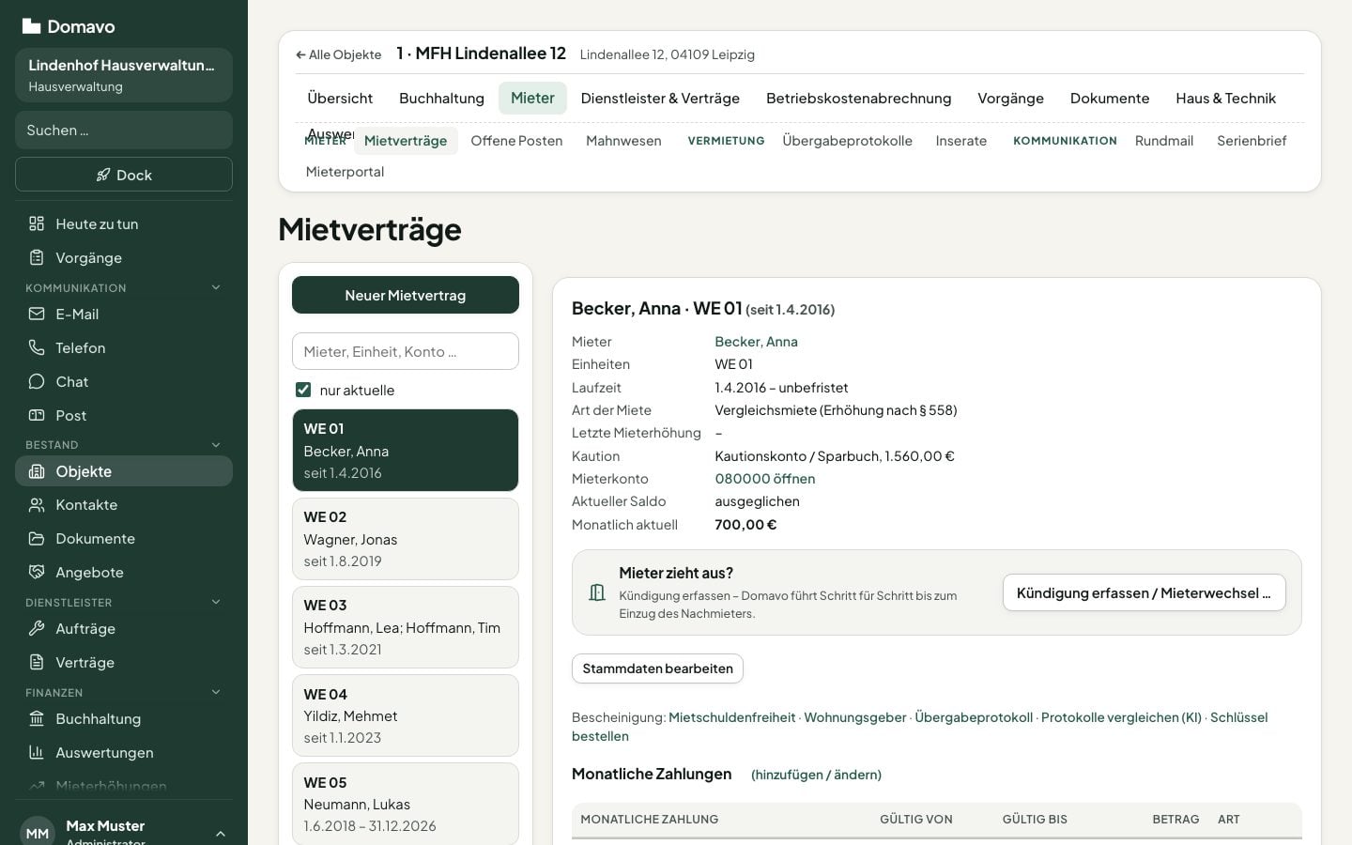Expand the Max Muster user menu chevron
Viewport: 1352px width, 845px height.
[220, 833]
